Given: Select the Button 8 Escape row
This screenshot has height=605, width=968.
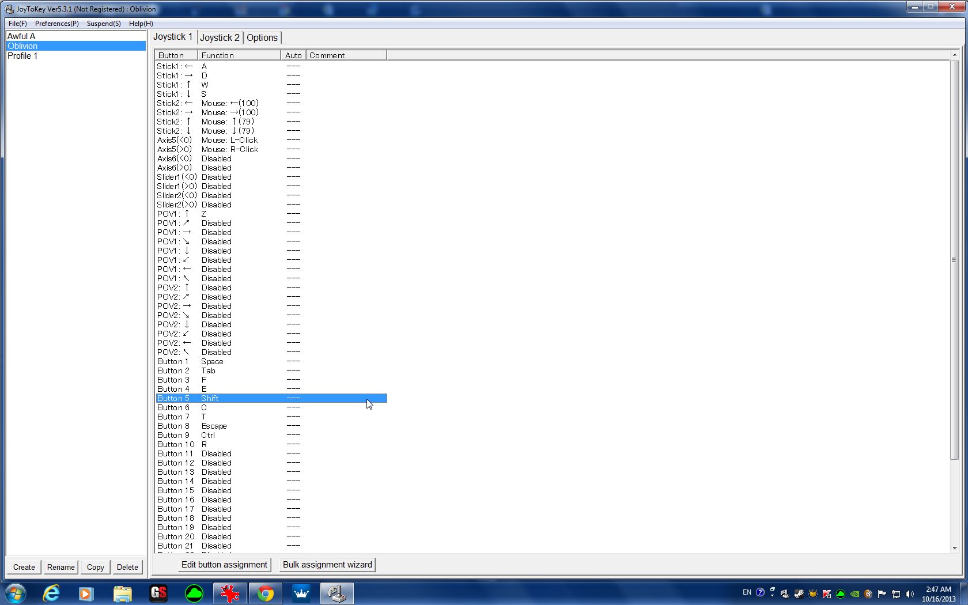Looking at the screenshot, I should [214, 426].
